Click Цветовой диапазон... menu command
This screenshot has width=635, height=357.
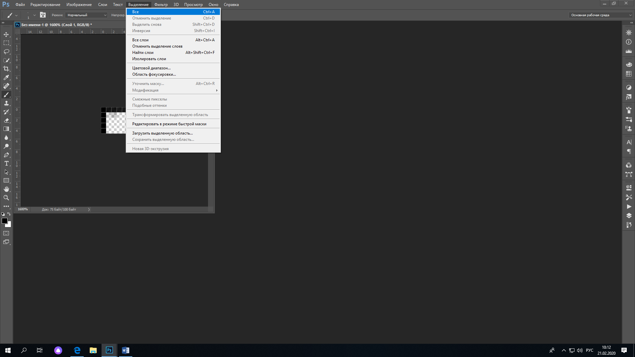point(151,68)
